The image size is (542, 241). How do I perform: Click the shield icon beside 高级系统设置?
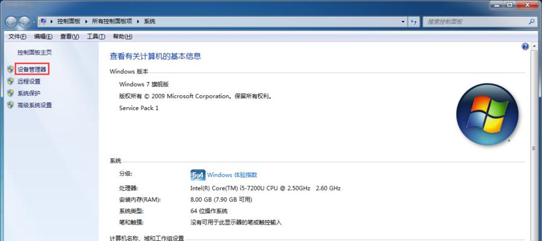click(x=10, y=105)
